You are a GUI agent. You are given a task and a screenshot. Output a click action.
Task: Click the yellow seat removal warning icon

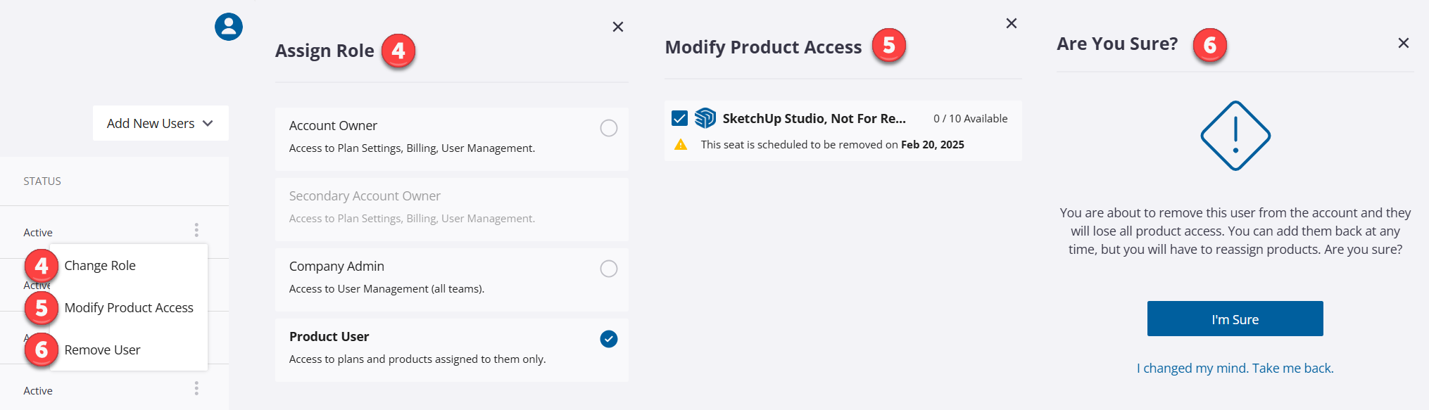tap(681, 145)
